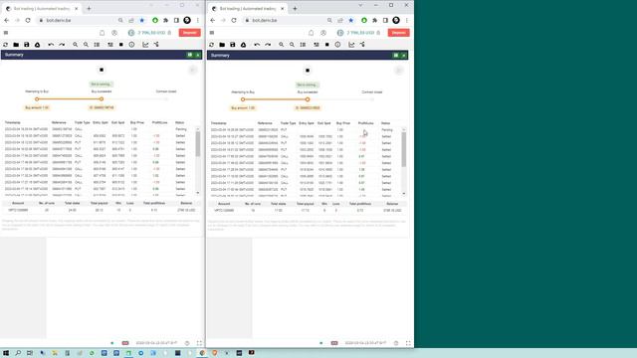Toggle Summary panel layout icon in left window
Screen dimensions: 637x358
[x=190, y=55]
